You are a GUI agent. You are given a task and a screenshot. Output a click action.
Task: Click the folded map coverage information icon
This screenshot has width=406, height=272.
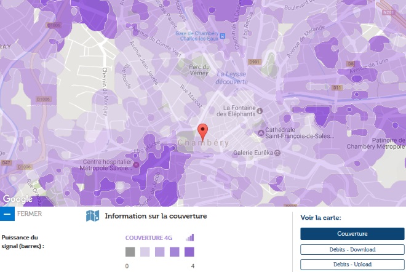click(x=92, y=216)
